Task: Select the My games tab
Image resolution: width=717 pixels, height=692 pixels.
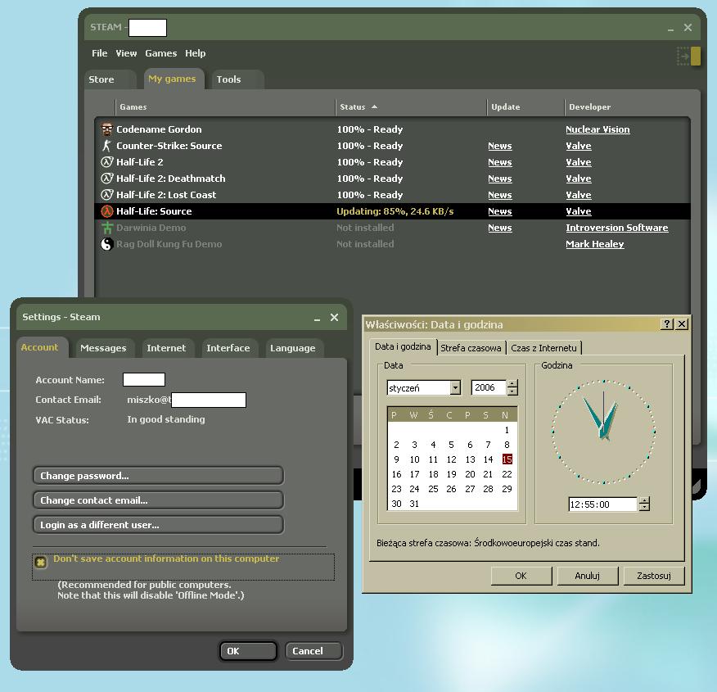Action: (174, 79)
